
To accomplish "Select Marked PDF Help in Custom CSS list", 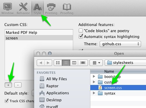I will click(39, 32).
